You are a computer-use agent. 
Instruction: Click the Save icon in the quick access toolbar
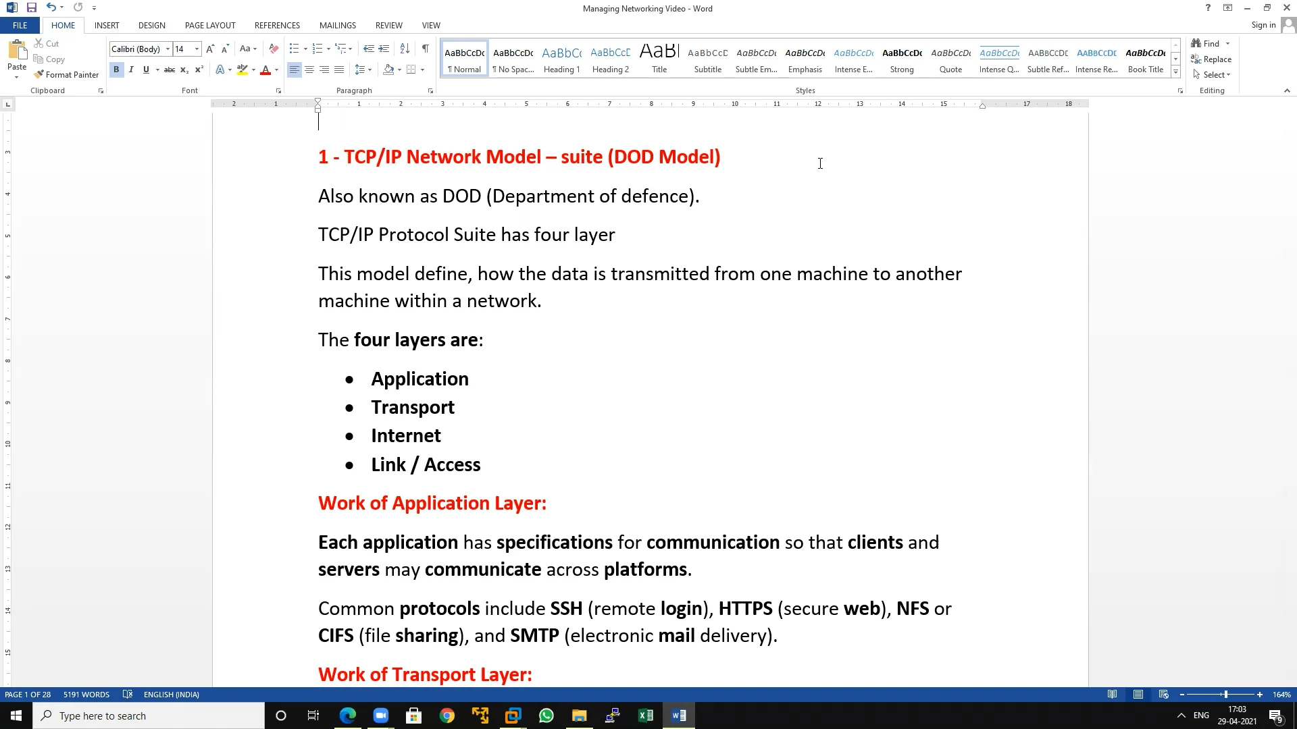31,7
